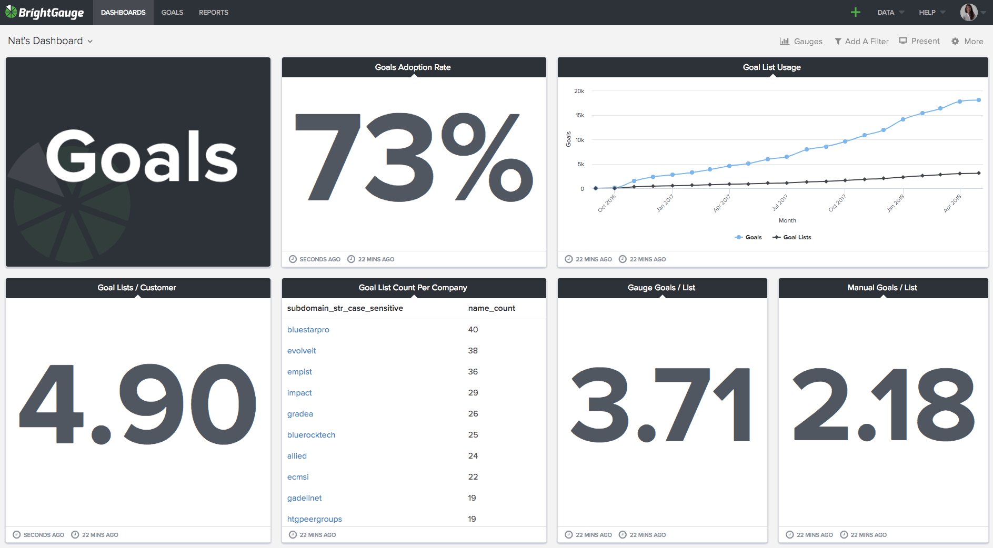Open the evolveit company link

pyautogui.click(x=302, y=350)
